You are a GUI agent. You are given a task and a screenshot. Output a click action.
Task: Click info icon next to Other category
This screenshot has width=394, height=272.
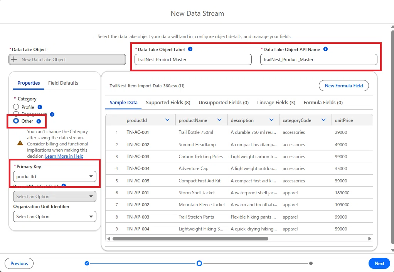(39, 121)
